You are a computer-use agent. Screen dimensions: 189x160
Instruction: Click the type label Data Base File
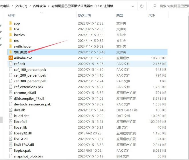[x=127, y=110]
